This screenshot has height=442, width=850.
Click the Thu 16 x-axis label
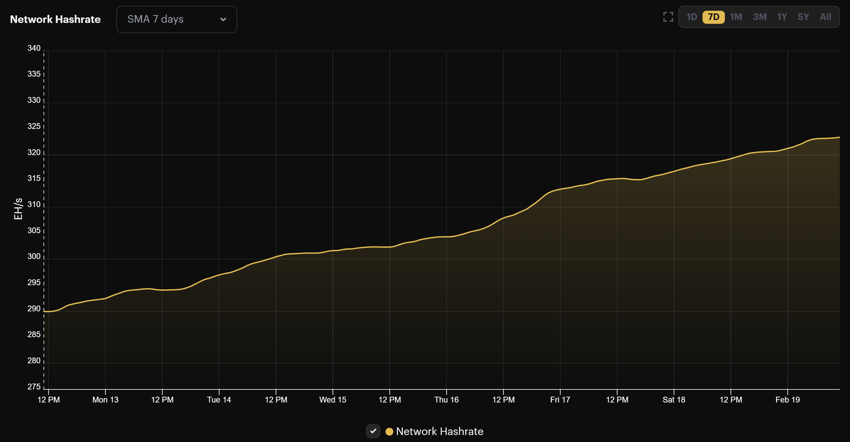446,400
